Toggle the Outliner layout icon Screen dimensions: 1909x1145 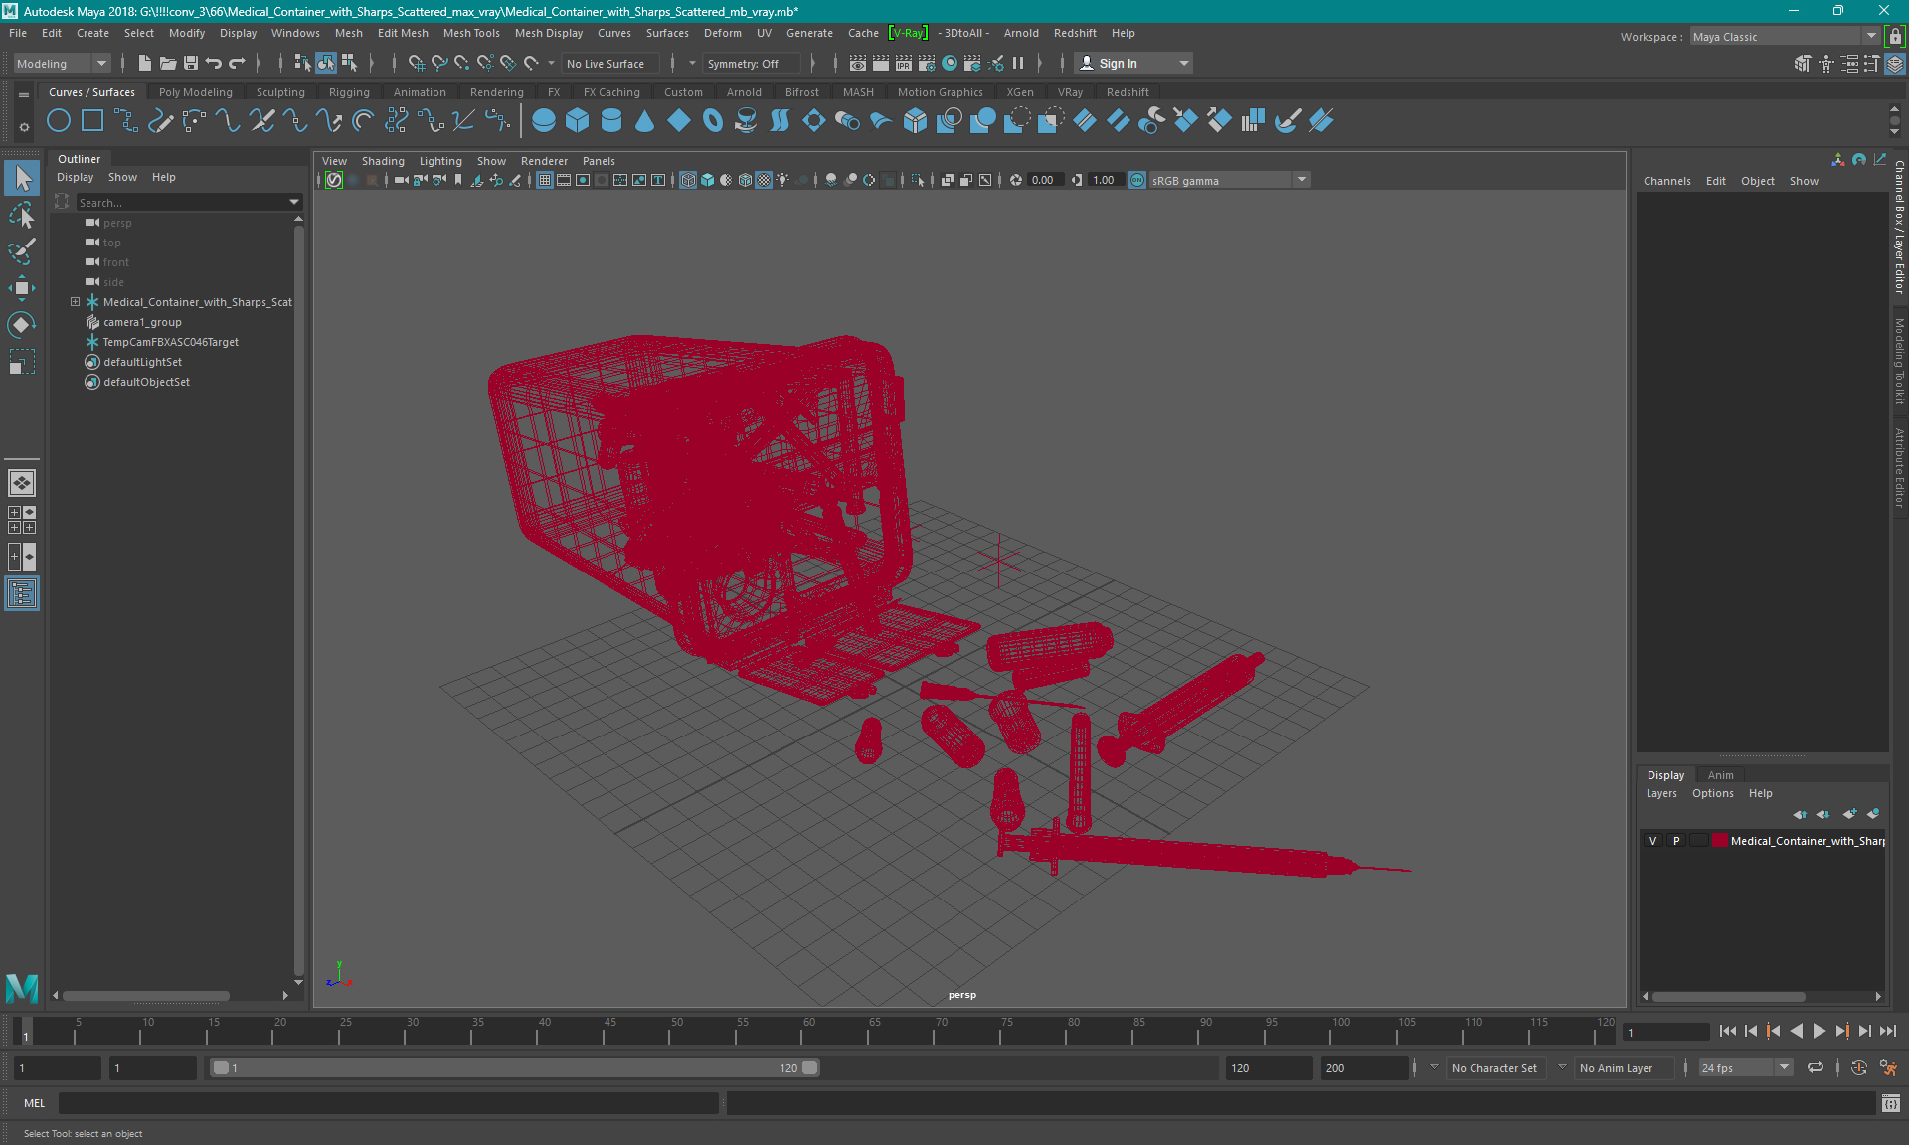pyautogui.click(x=22, y=593)
